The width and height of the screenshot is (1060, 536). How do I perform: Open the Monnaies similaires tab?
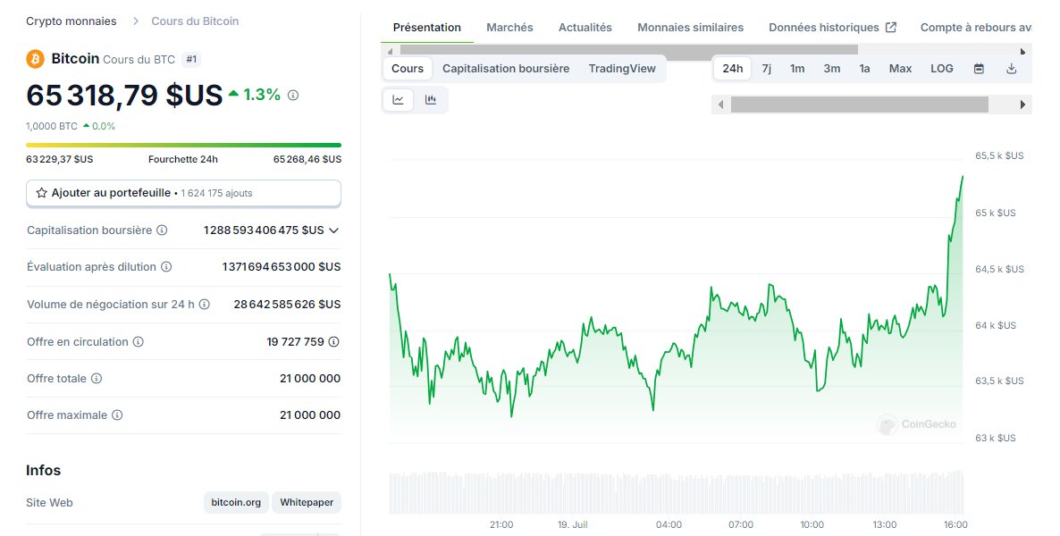690,28
